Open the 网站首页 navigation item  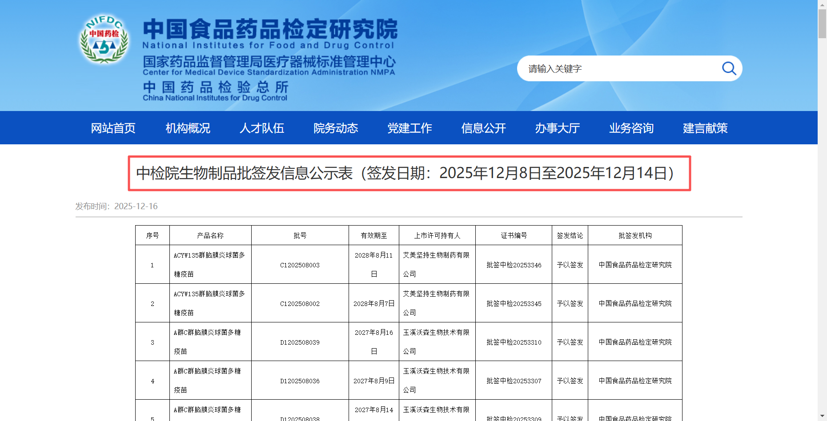point(113,128)
